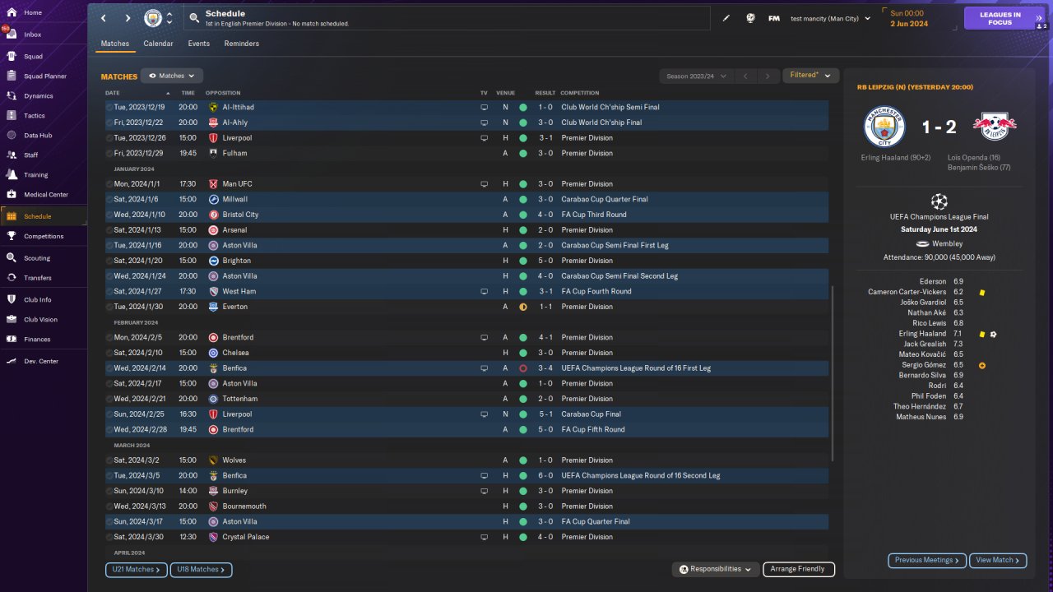Open the Matches view dropdown

(x=171, y=76)
